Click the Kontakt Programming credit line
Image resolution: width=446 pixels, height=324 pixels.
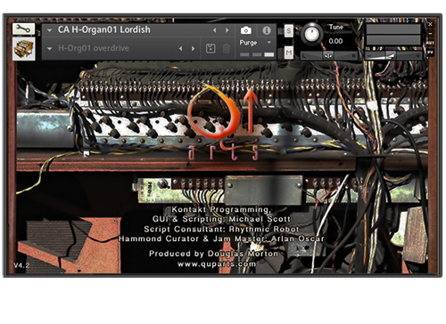coord(221,209)
